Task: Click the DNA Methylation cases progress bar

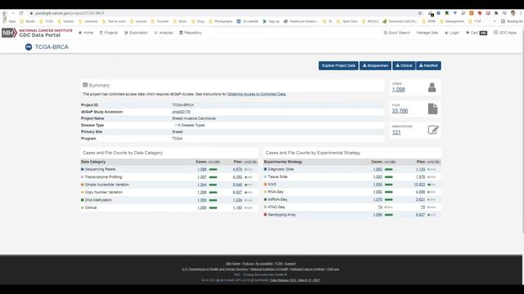Action: (x=213, y=200)
